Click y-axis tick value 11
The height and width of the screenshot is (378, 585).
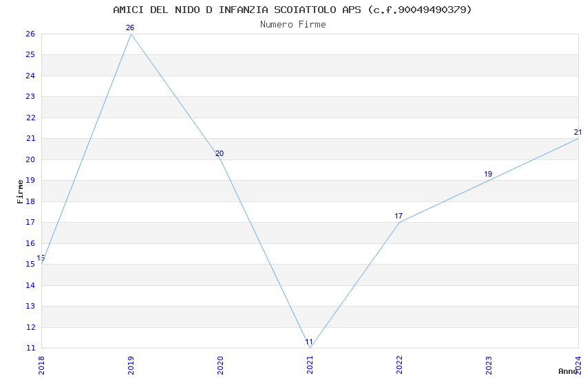[x=30, y=348]
